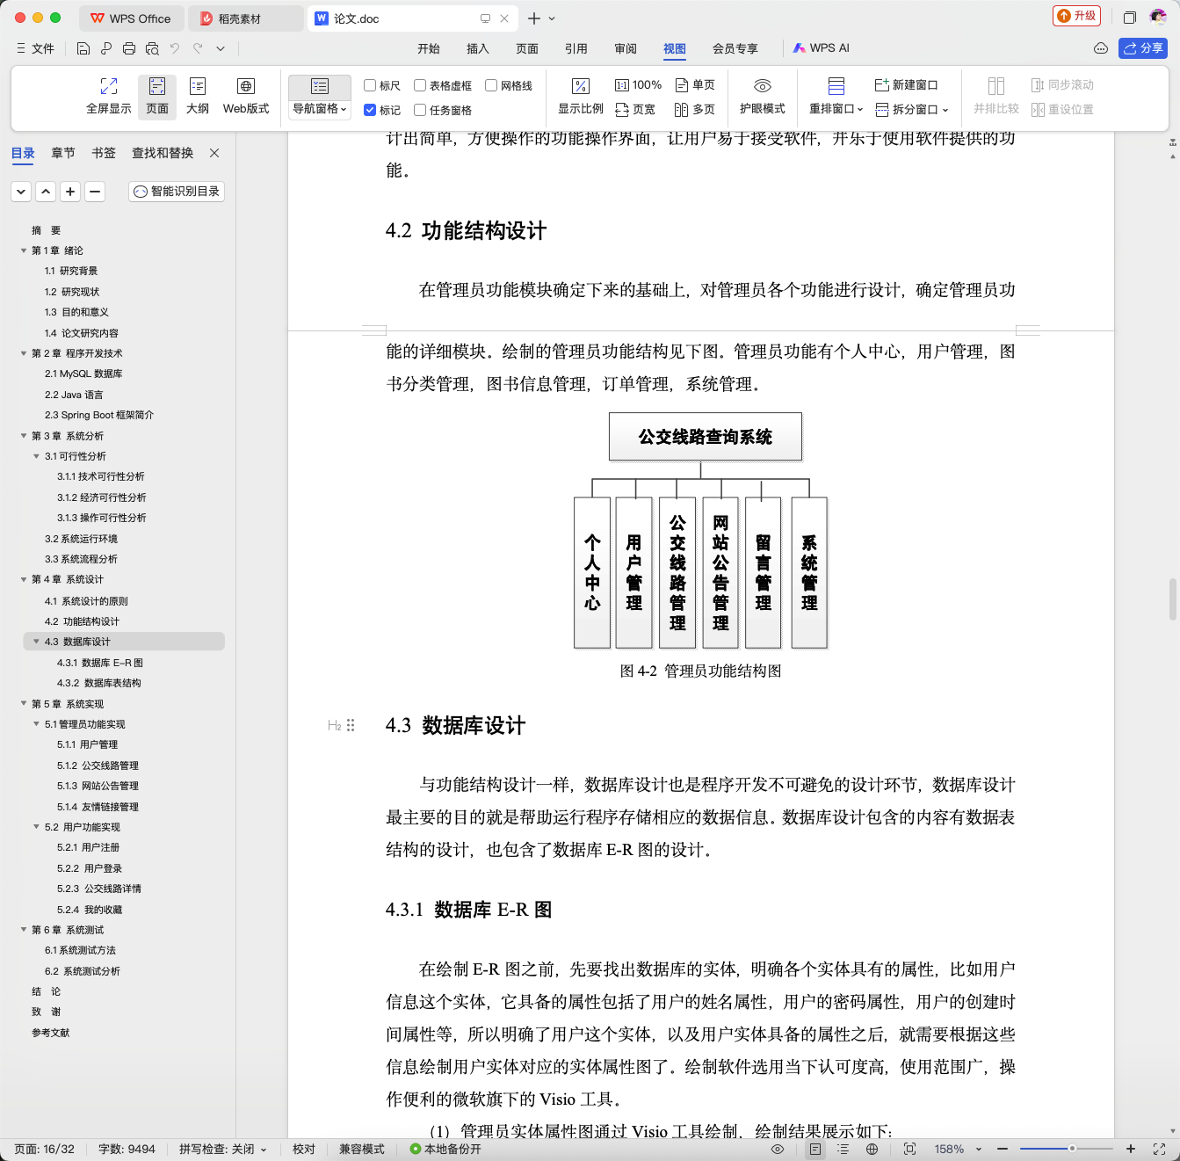Screen dimensions: 1180x1161
Task: Click the fit-page icon in status bar
Action: (x=909, y=1149)
